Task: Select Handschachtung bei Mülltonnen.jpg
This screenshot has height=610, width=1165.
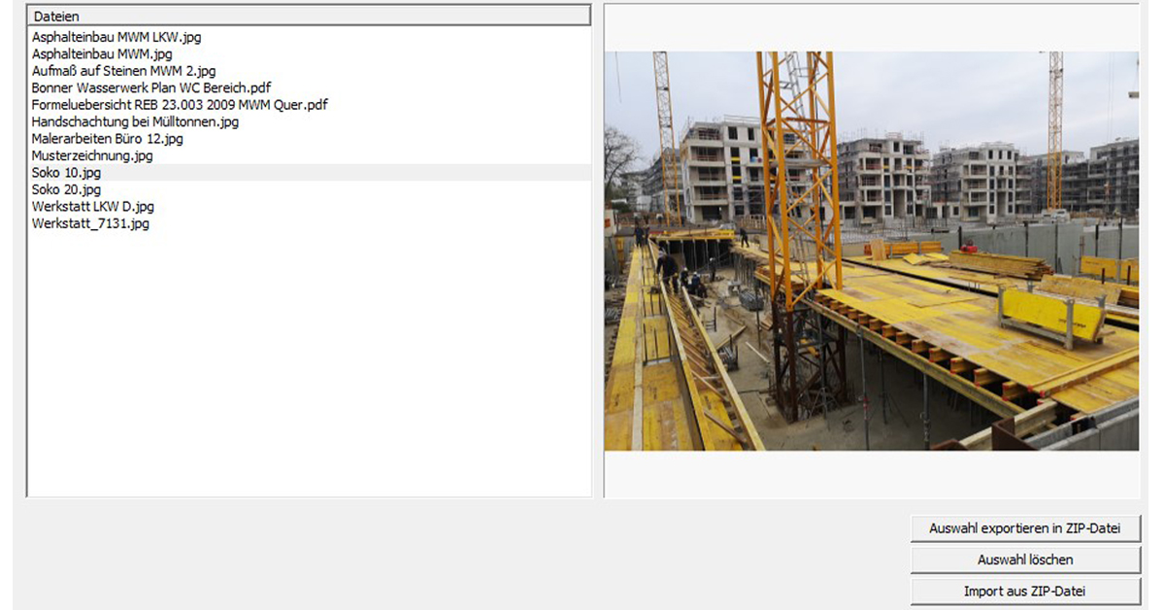Action: tap(135, 121)
